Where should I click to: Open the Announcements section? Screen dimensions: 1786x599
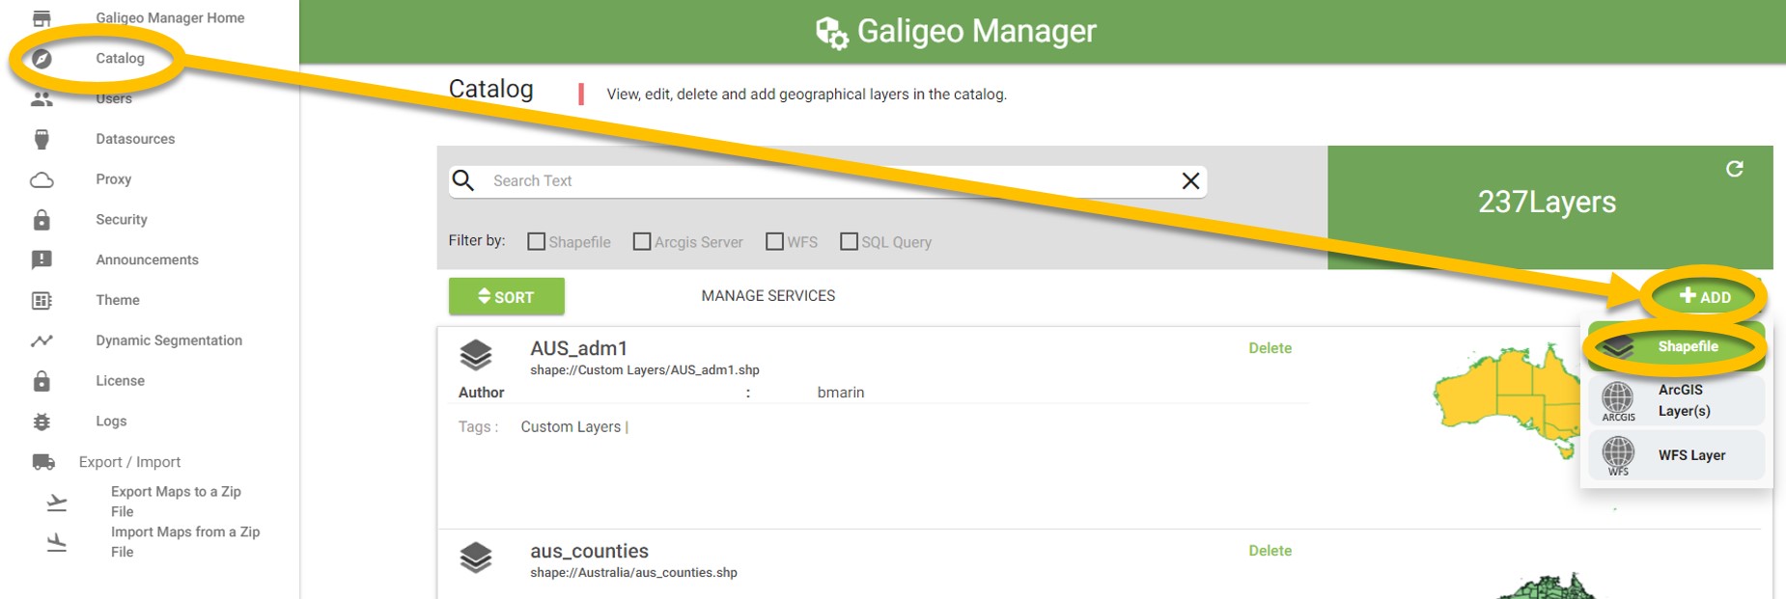[147, 260]
